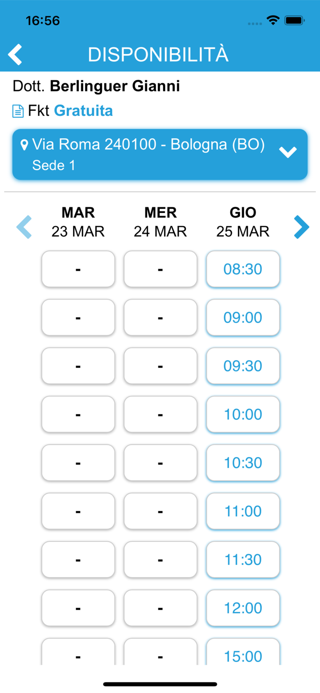Select the 10:30 appointment slot
This screenshot has width=320, height=693.
pos(243,463)
